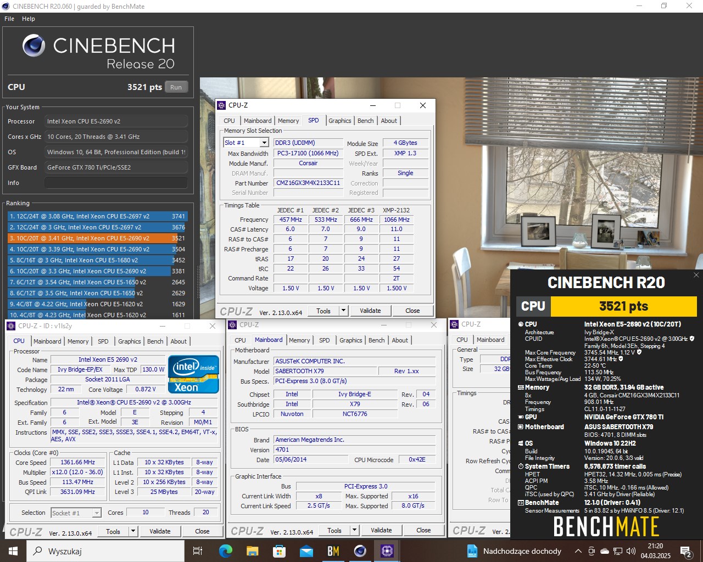Screen dimensions: 703x562
Task: Click the Cinebench sphere logo
Action: (34, 46)
